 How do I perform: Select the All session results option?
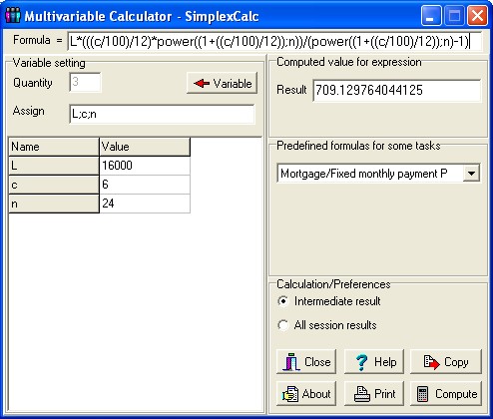click(x=283, y=325)
